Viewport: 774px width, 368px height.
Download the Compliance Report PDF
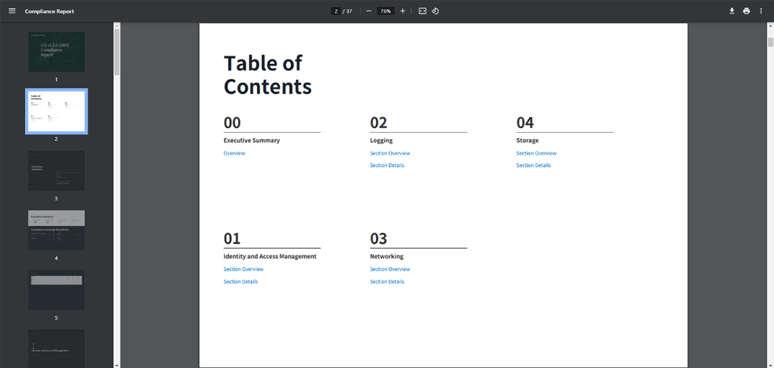[x=732, y=11]
